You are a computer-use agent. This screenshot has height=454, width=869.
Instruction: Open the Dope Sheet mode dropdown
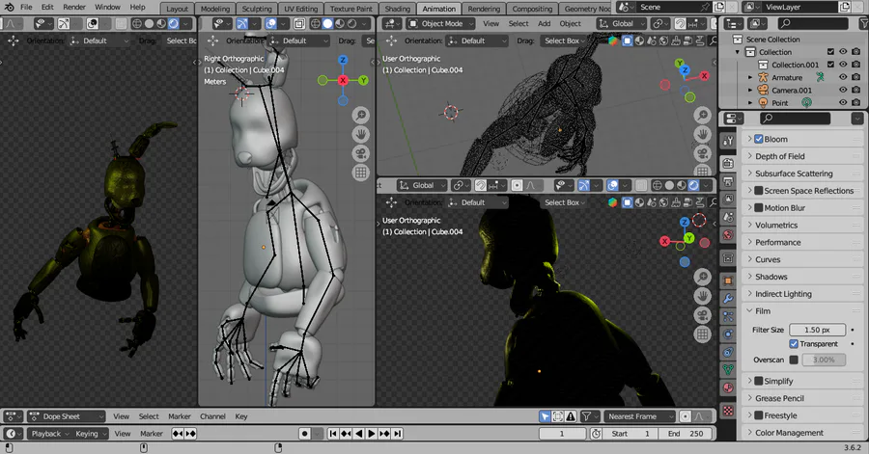pyautogui.click(x=66, y=416)
